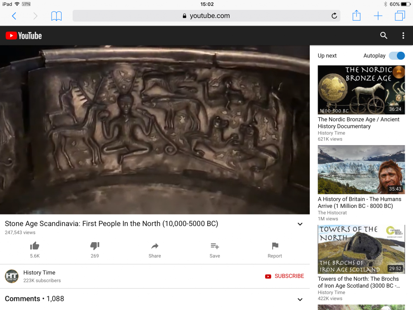Like the video with thumbs up

(x=35, y=246)
